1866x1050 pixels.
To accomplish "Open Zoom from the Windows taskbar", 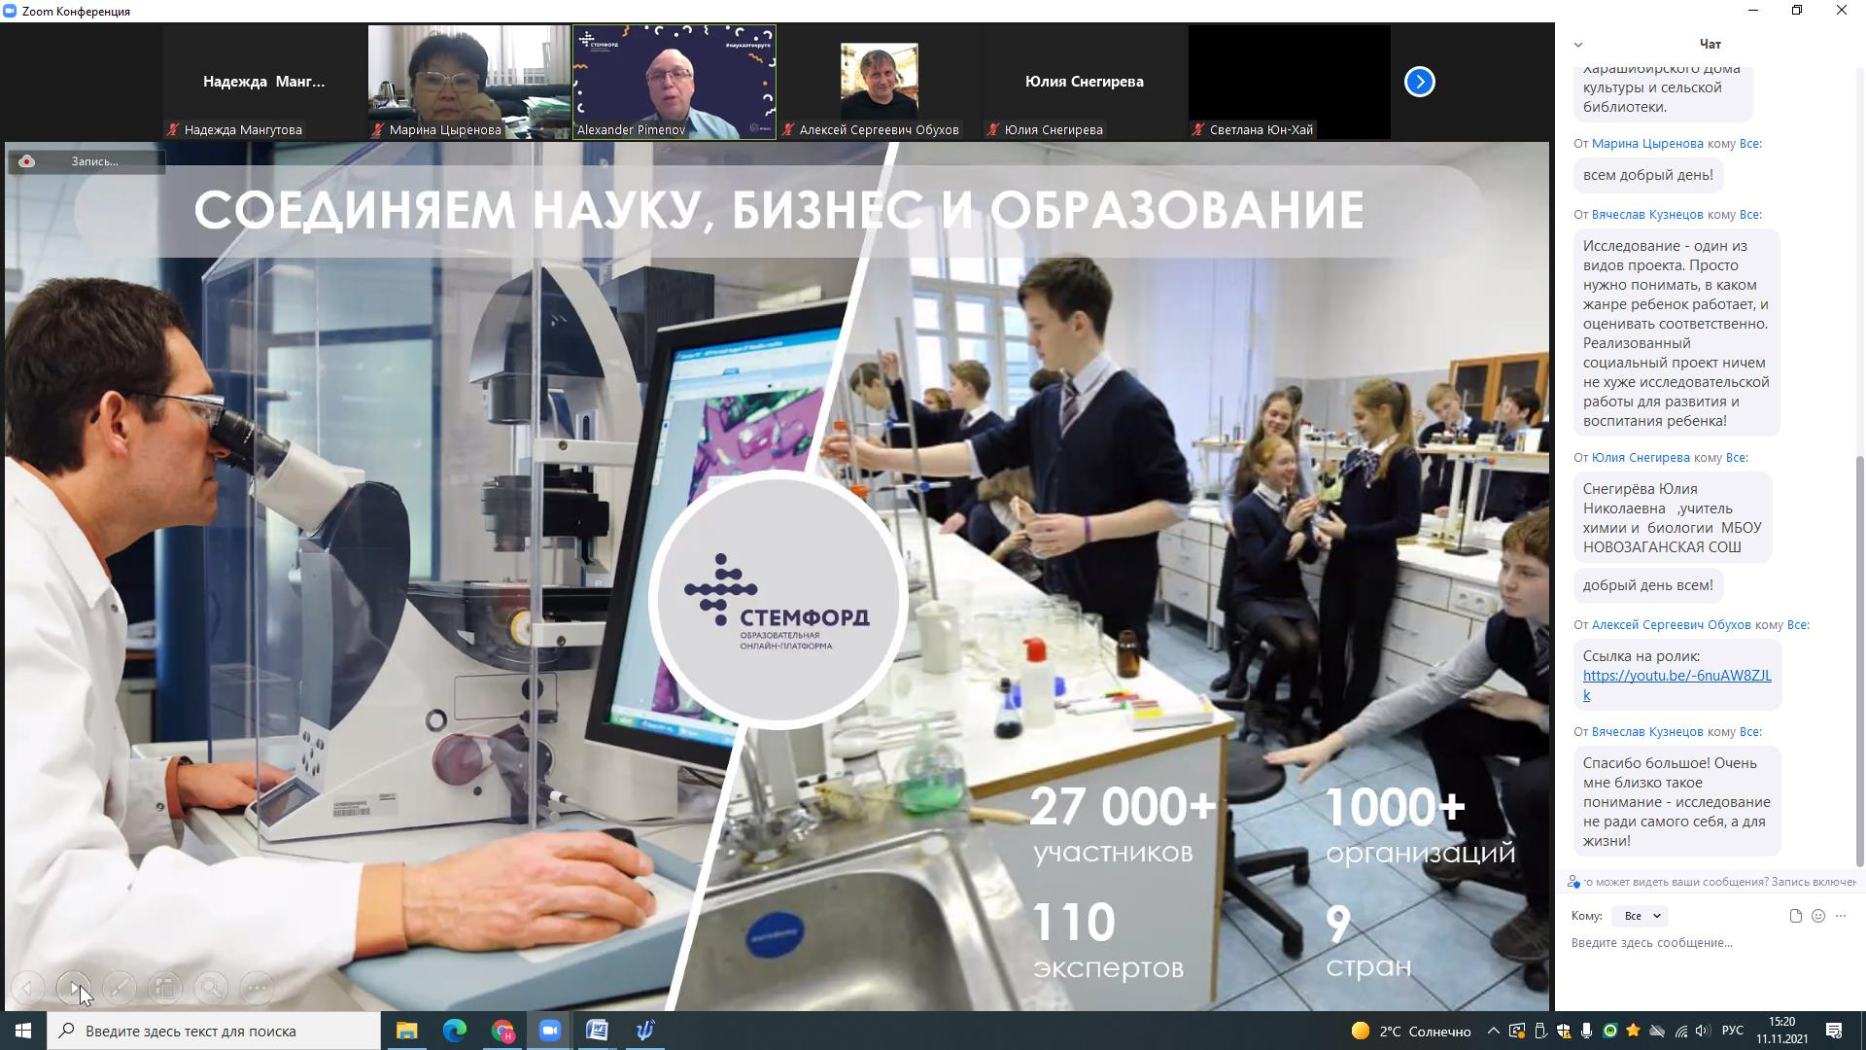I will pyautogui.click(x=550, y=1031).
